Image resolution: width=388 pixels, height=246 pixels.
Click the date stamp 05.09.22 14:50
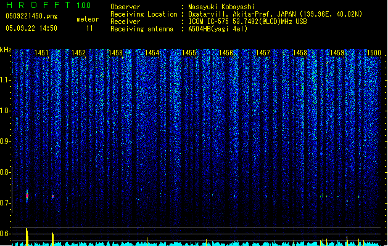pyautogui.click(x=31, y=28)
